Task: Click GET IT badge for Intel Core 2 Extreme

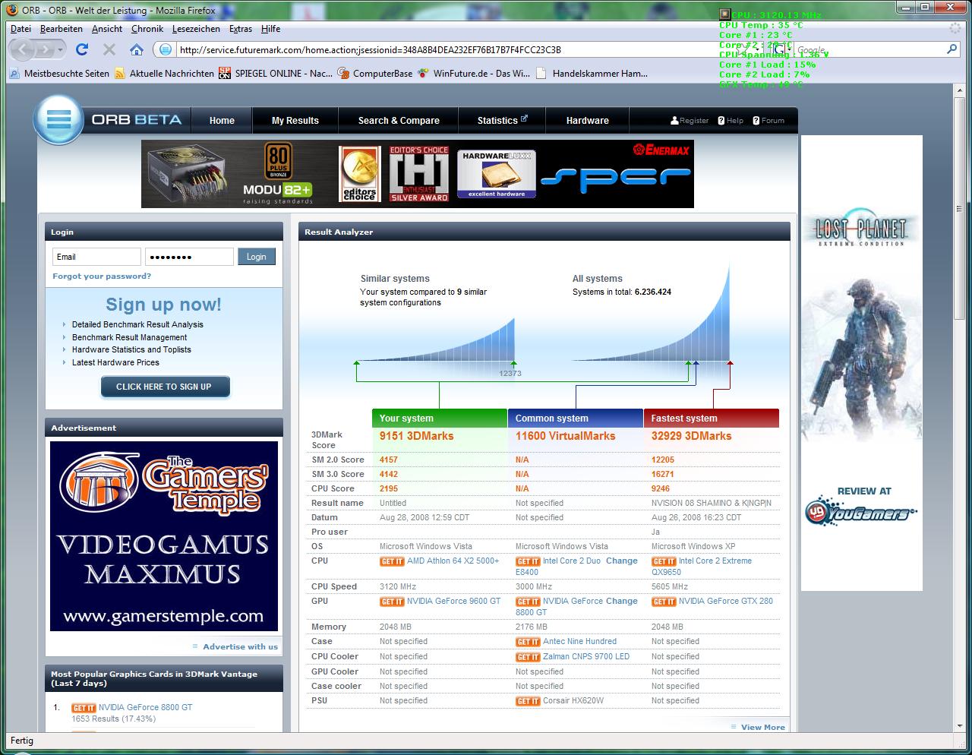Action: point(664,561)
